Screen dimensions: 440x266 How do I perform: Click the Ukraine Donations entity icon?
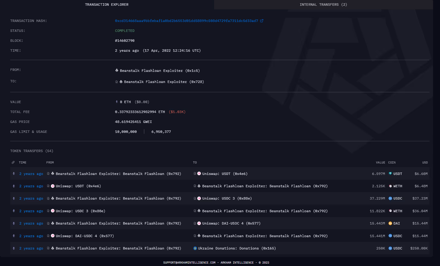pyautogui.click(x=196, y=248)
